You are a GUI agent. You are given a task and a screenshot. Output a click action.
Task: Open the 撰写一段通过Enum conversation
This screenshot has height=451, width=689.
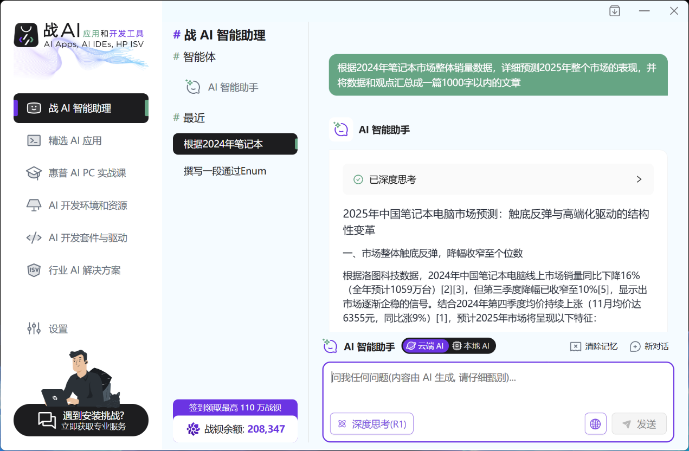click(x=224, y=171)
